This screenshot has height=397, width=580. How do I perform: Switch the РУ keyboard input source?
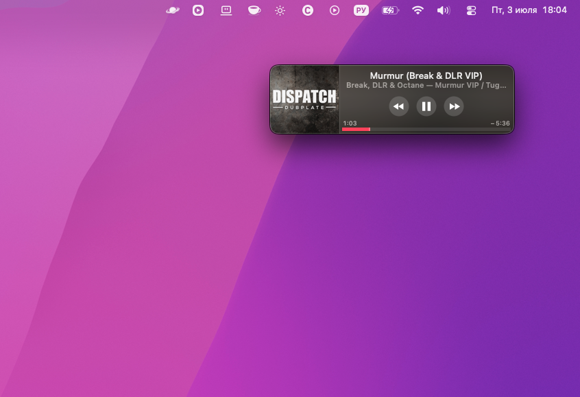point(361,10)
